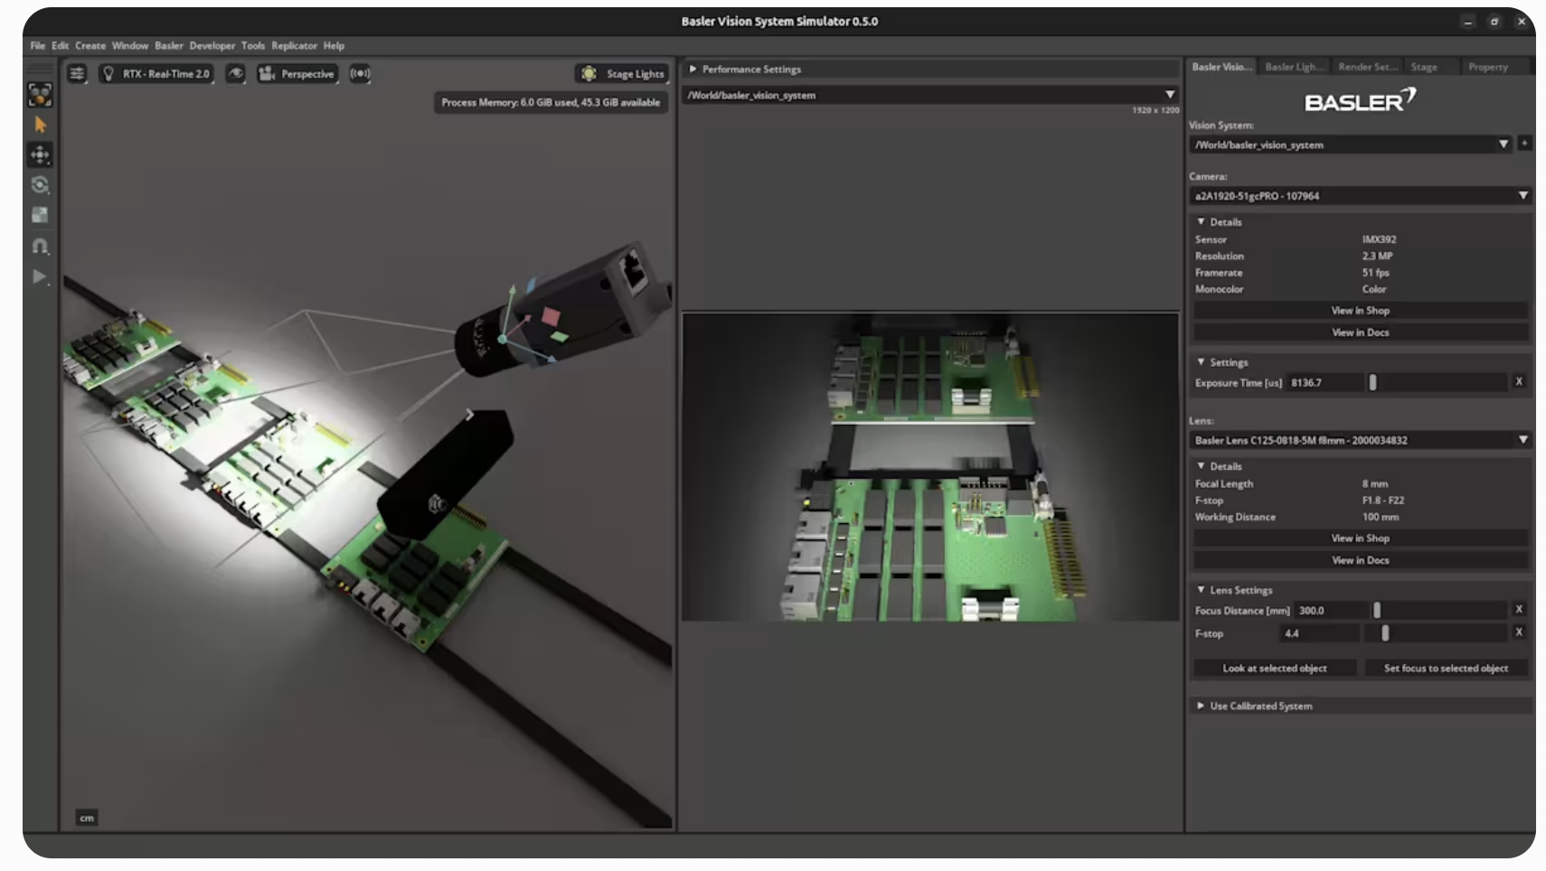Screen dimensions: 1546x871
Task: Click the rendered camera preview image
Action: pos(930,466)
